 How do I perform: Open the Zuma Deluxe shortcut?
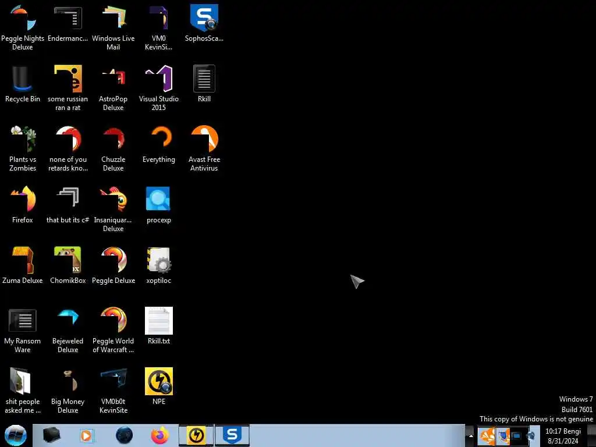coord(23,265)
